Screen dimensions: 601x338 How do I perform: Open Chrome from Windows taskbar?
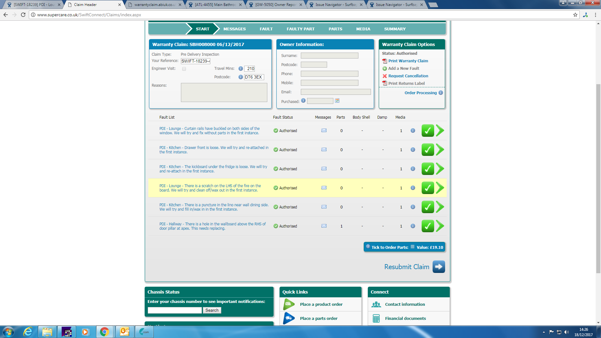coord(105,332)
